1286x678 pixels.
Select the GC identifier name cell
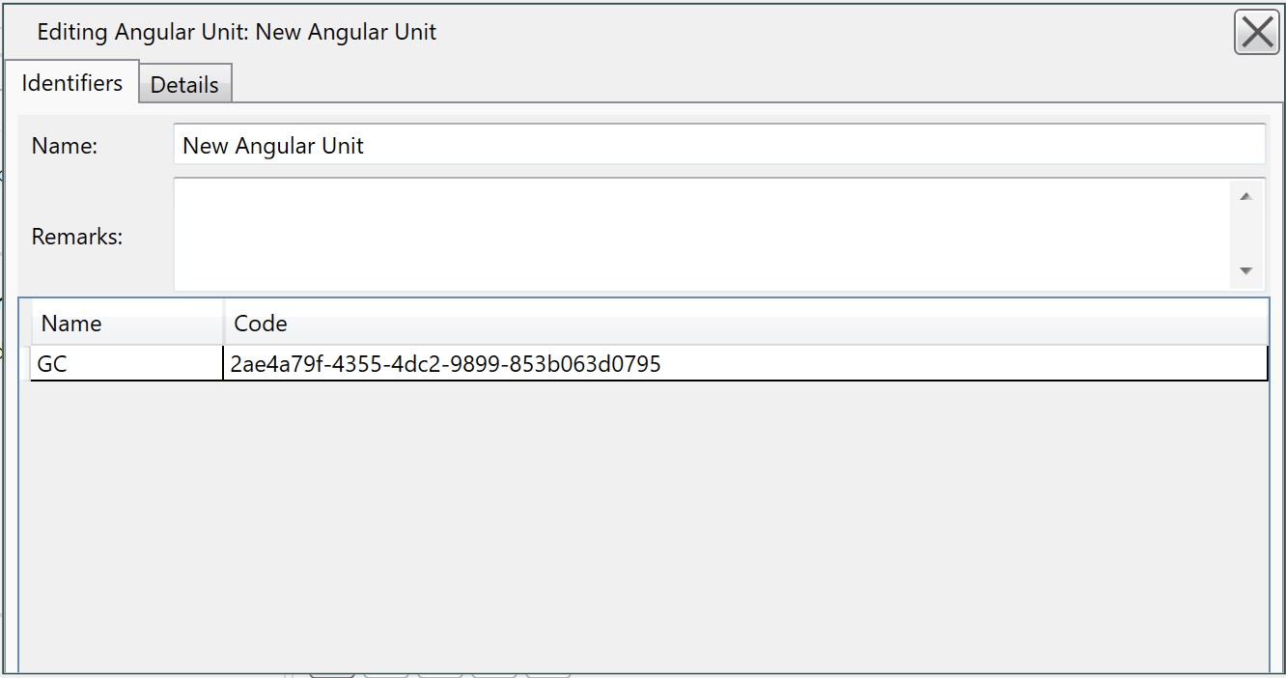point(127,364)
